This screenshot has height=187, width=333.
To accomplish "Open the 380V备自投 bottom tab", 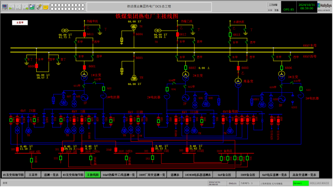I will [248, 175].
